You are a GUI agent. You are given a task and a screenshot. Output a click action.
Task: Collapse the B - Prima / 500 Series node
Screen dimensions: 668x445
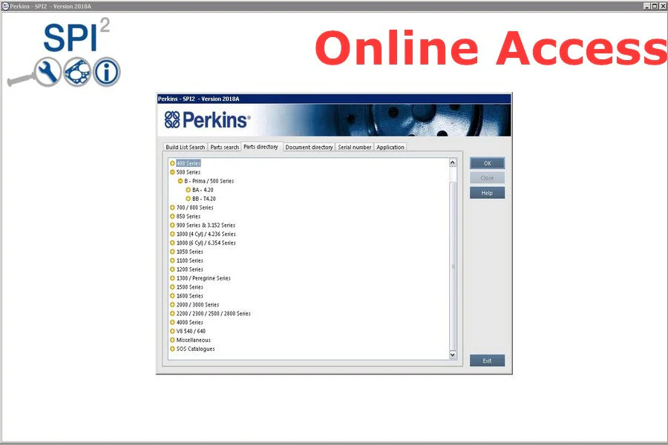(x=180, y=181)
